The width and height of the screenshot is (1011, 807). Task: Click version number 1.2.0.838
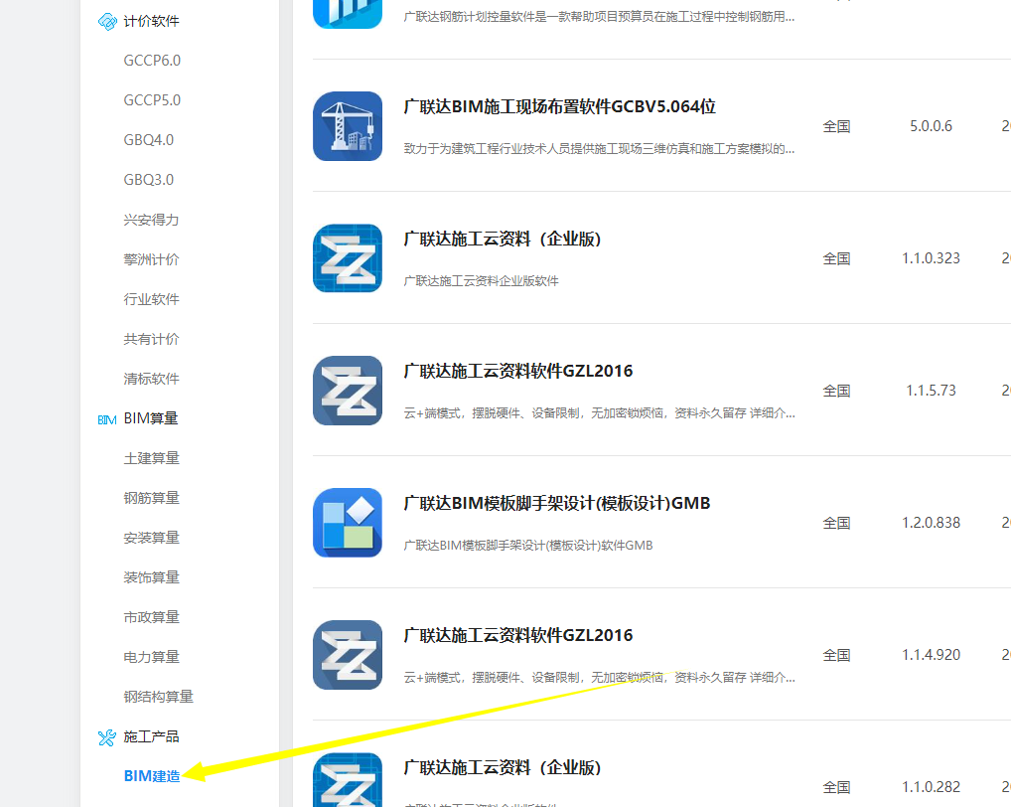coord(931,523)
